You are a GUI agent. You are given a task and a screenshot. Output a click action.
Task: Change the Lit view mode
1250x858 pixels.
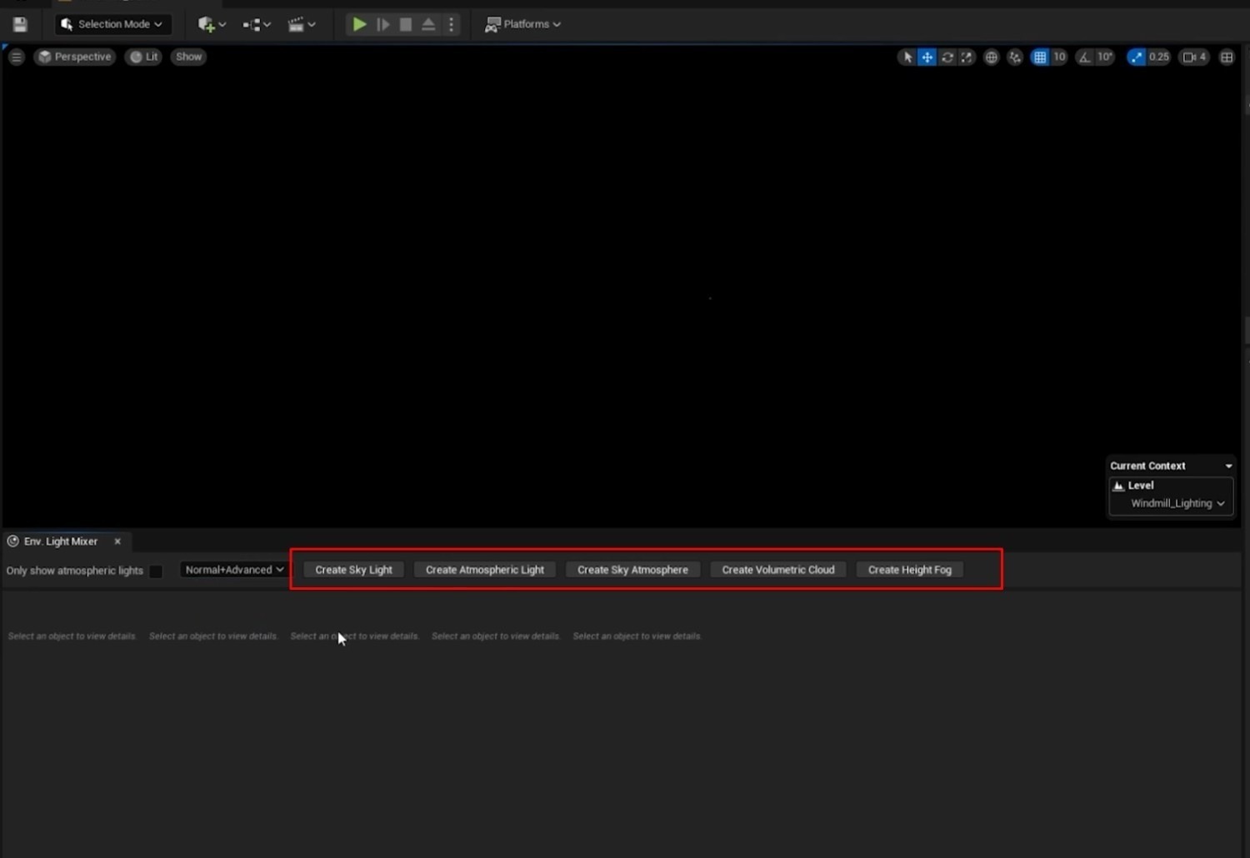pos(143,57)
